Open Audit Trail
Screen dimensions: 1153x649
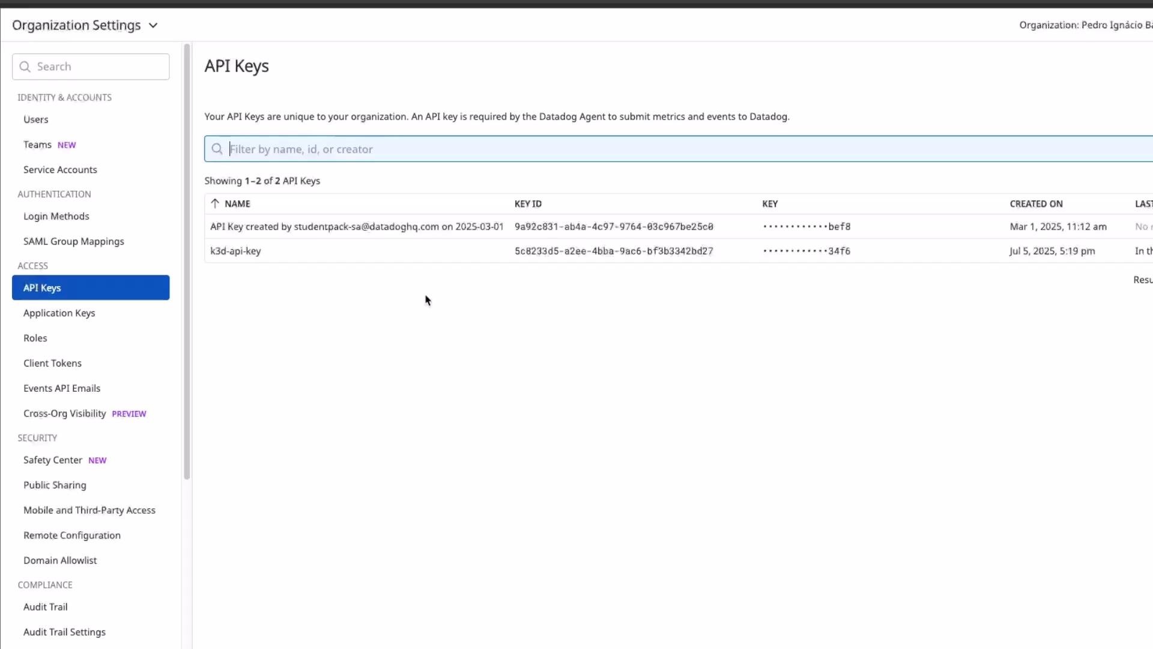(45, 608)
